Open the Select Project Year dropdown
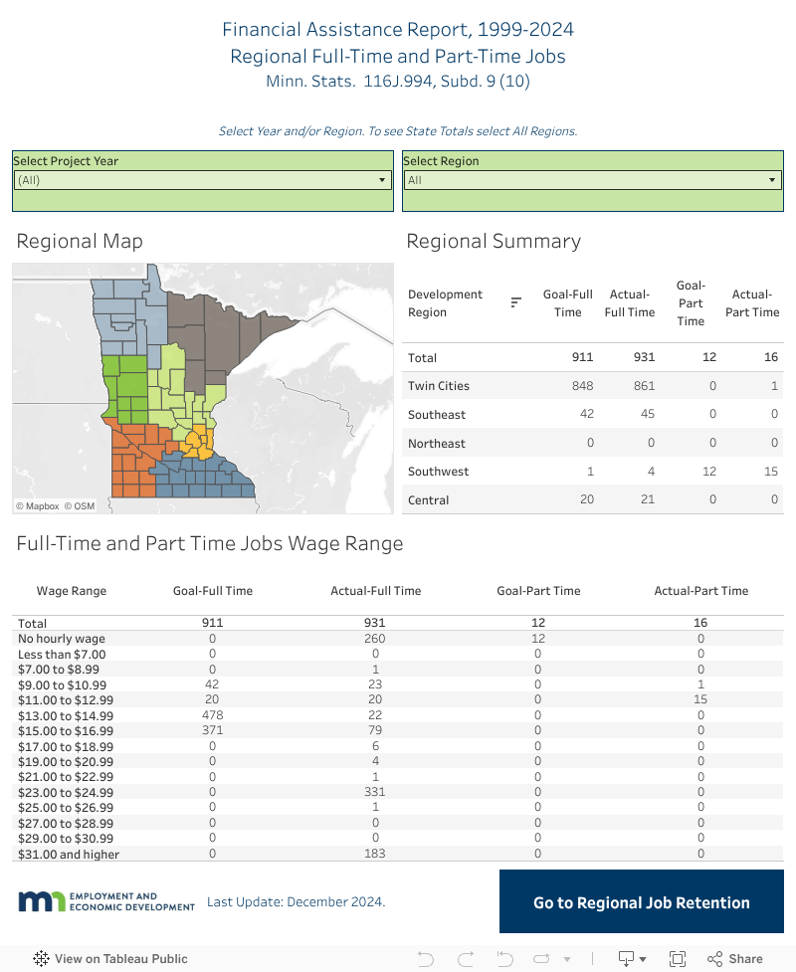 coord(202,180)
